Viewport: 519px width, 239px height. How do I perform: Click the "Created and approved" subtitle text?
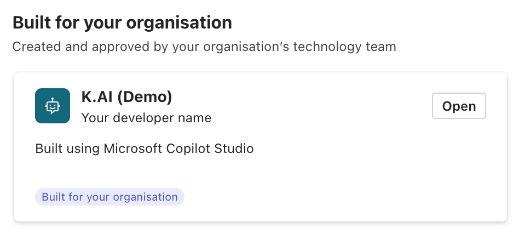point(204,47)
